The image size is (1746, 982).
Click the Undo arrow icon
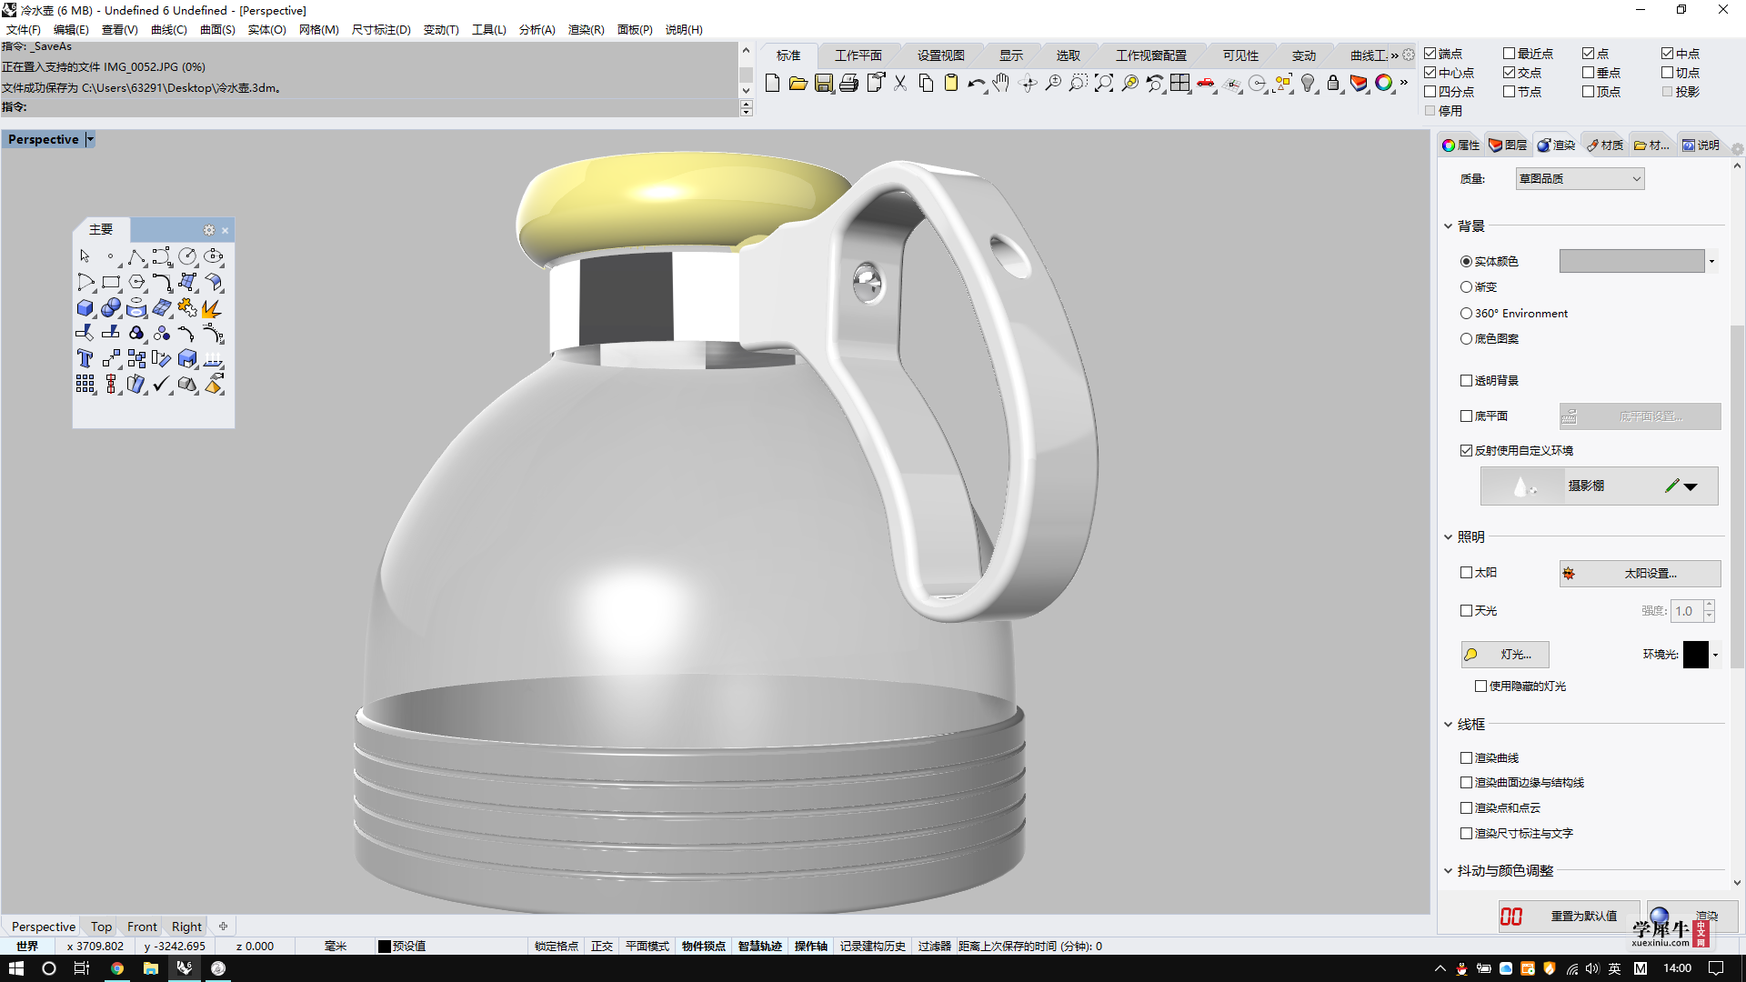pyautogui.click(x=976, y=83)
